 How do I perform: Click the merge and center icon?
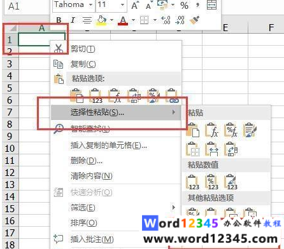[211, 4]
